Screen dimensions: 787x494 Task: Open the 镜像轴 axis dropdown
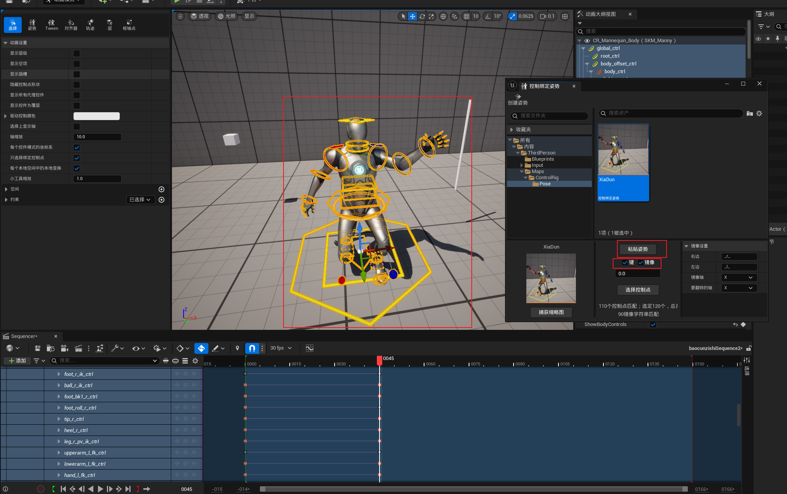point(739,278)
